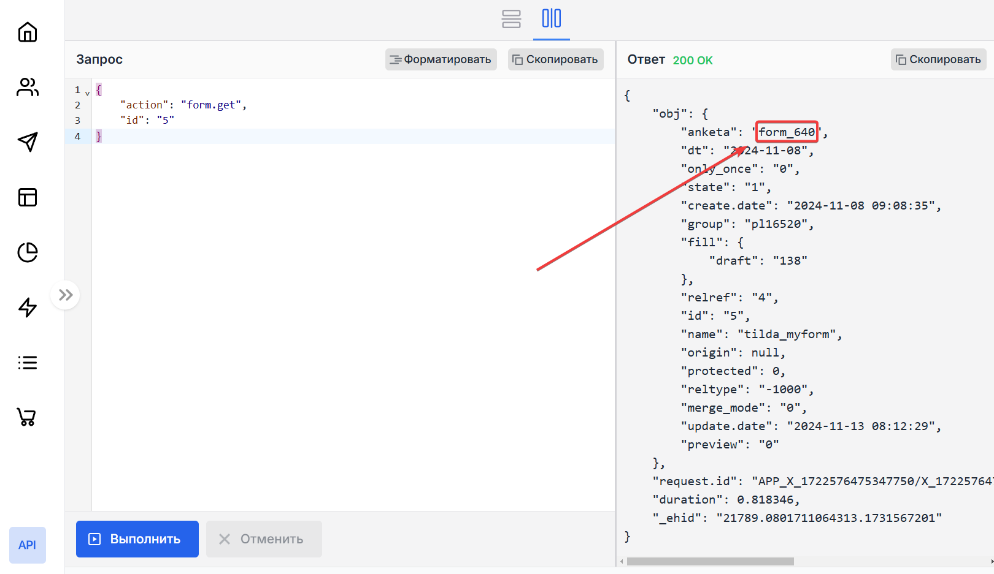Copy the response with Скопировать button
994x574 pixels.
click(938, 59)
